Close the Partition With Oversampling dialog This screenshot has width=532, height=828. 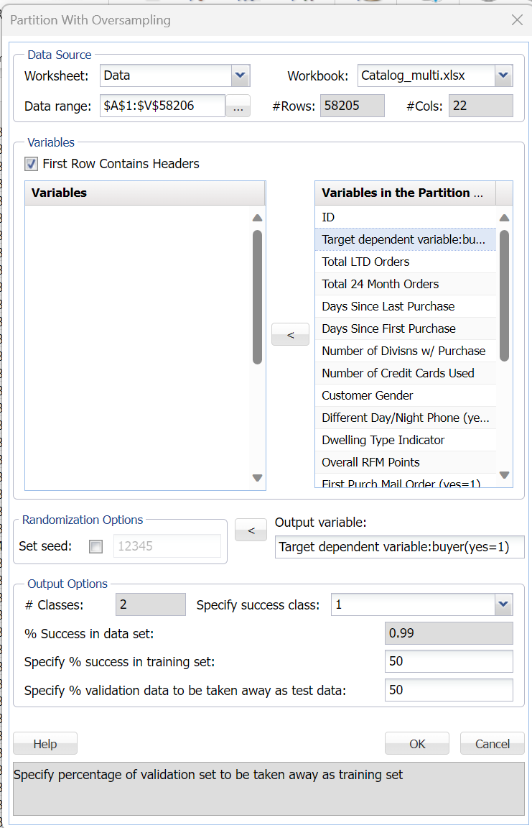[x=517, y=20]
